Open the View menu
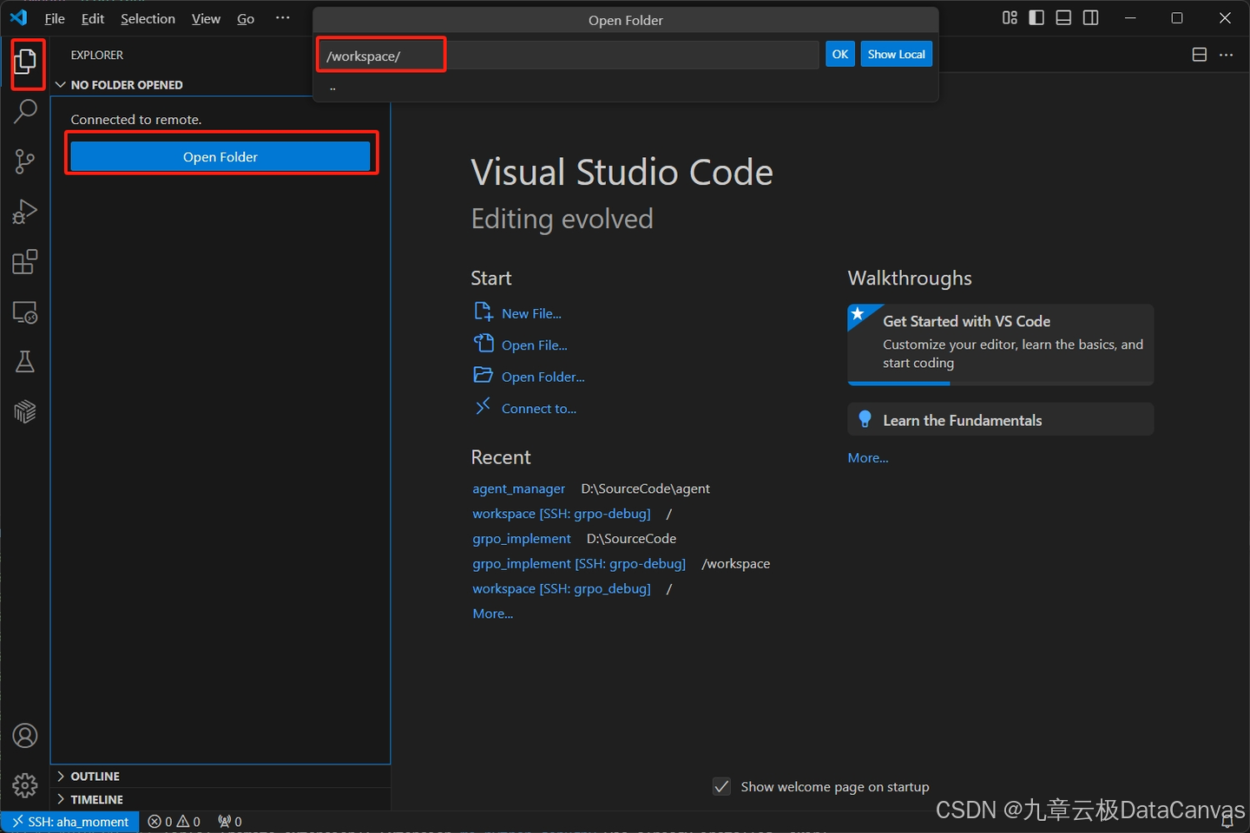Viewport: 1250px width, 833px height. click(x=206, y=18)
